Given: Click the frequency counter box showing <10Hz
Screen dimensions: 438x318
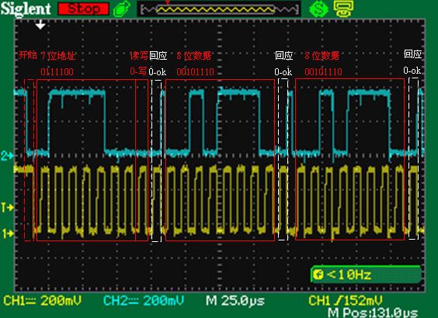Looking at the screenshot, I should [x=366, y=275].
